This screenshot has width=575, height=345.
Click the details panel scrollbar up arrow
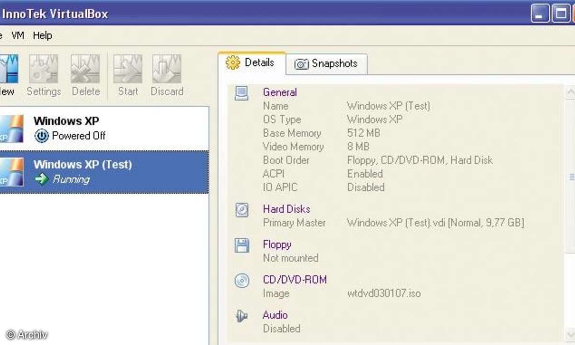coord(570,91)
